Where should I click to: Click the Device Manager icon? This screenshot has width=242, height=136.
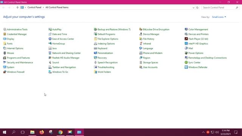[x=141, y=34]
